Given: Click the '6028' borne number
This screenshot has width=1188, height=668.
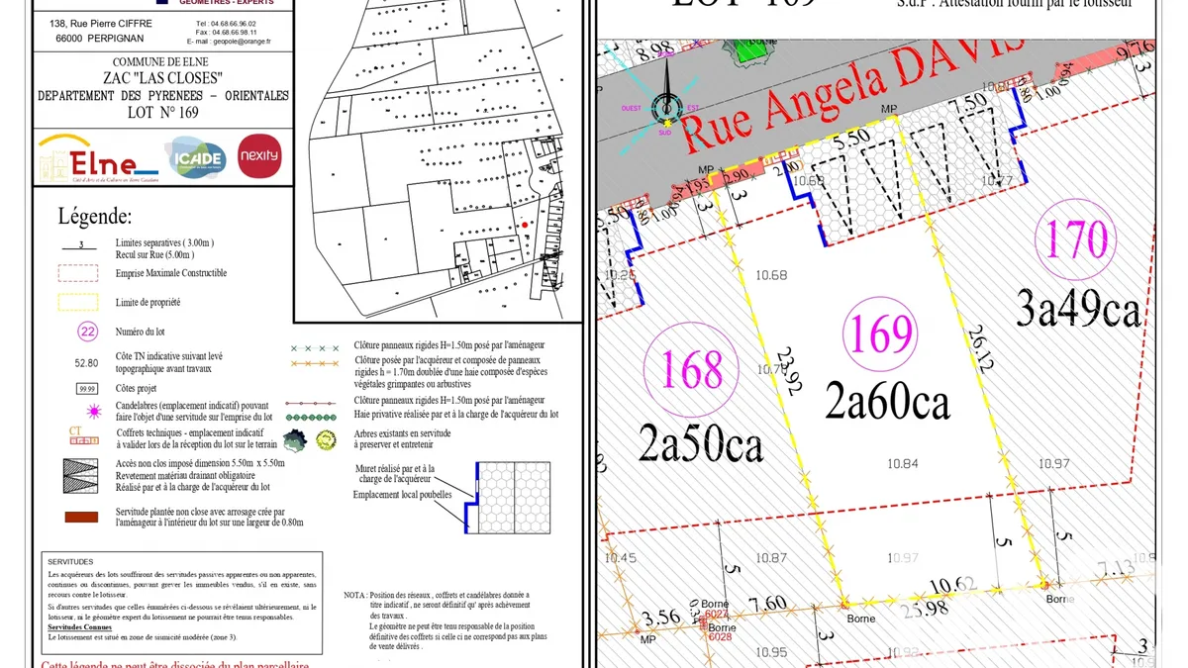Looking at the screenshot, I should click(721, 637).
